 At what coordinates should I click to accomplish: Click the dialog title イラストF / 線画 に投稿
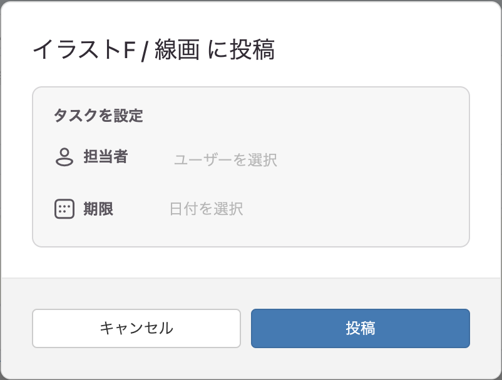pyautogui.click(x=154, y=49)
